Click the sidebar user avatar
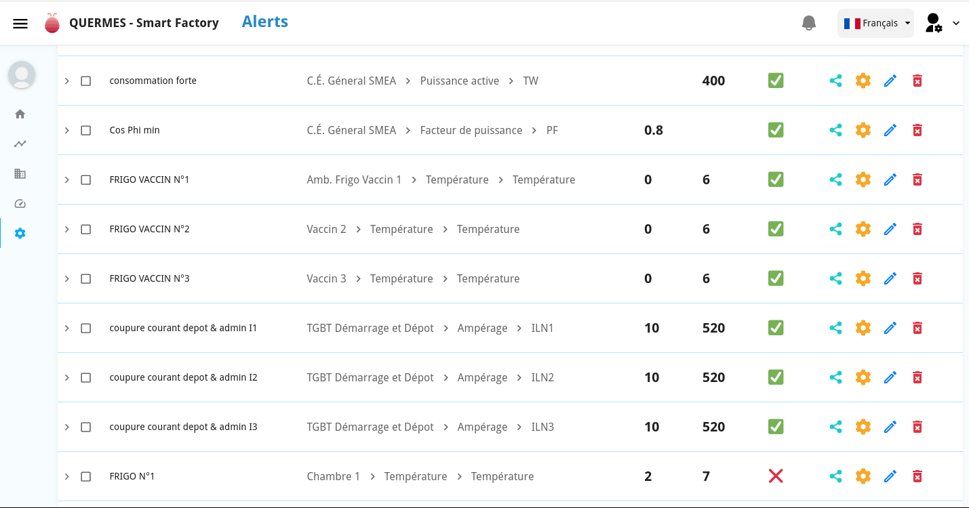Viewport: 969px width, 508px height. 22,74
